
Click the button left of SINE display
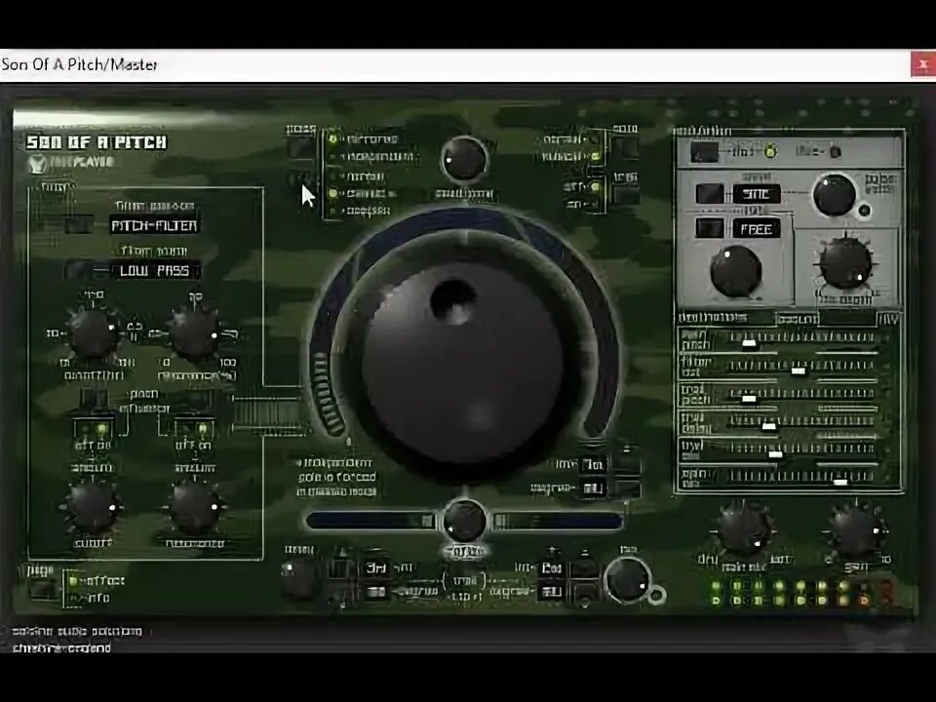click(x=710, y=194)
